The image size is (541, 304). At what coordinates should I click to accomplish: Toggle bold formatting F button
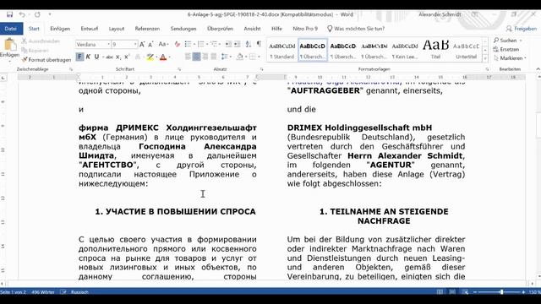[79, 57]
